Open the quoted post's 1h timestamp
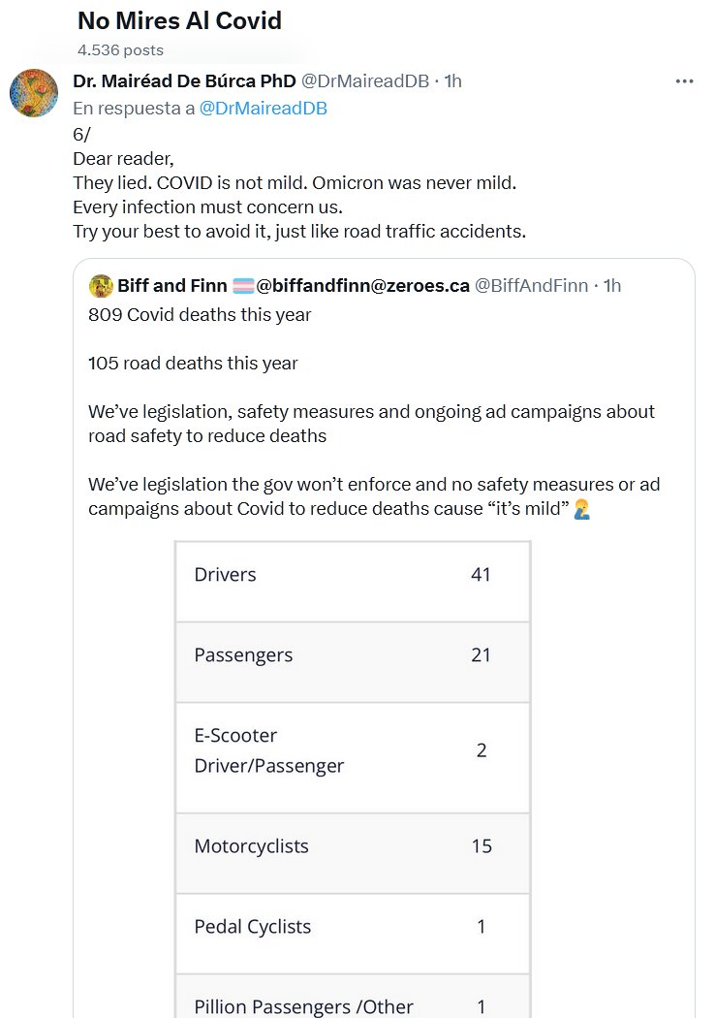The height and width of the screenshot is (1018, 715). tap(611, 286)
